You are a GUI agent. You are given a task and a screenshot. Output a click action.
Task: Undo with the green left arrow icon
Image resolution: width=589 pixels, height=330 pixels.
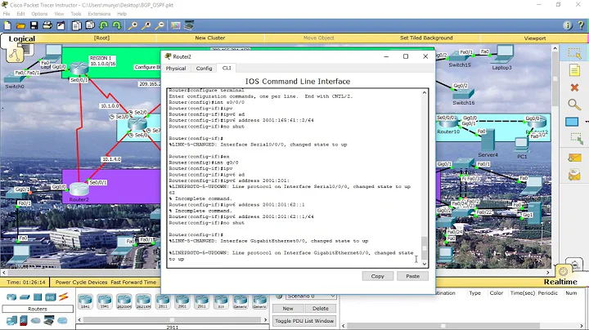click(x=104, y=25)
